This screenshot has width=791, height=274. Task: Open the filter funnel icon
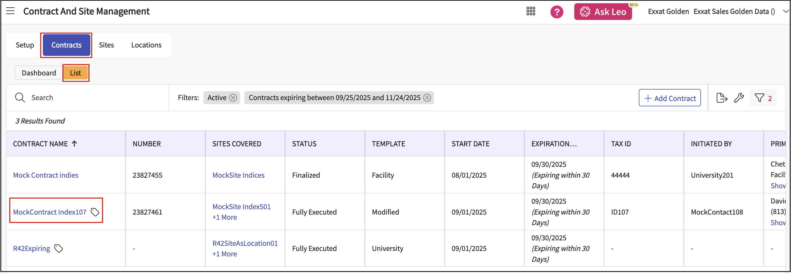coord(759,98)
